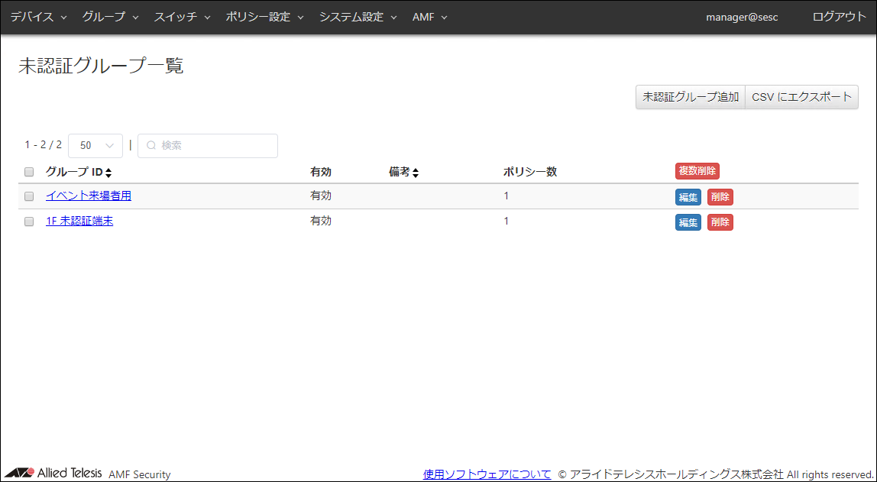Click the 未認証グループ追加 button
Image resolution: width=877 pixels, height=482 pixels.
point(691,97)
